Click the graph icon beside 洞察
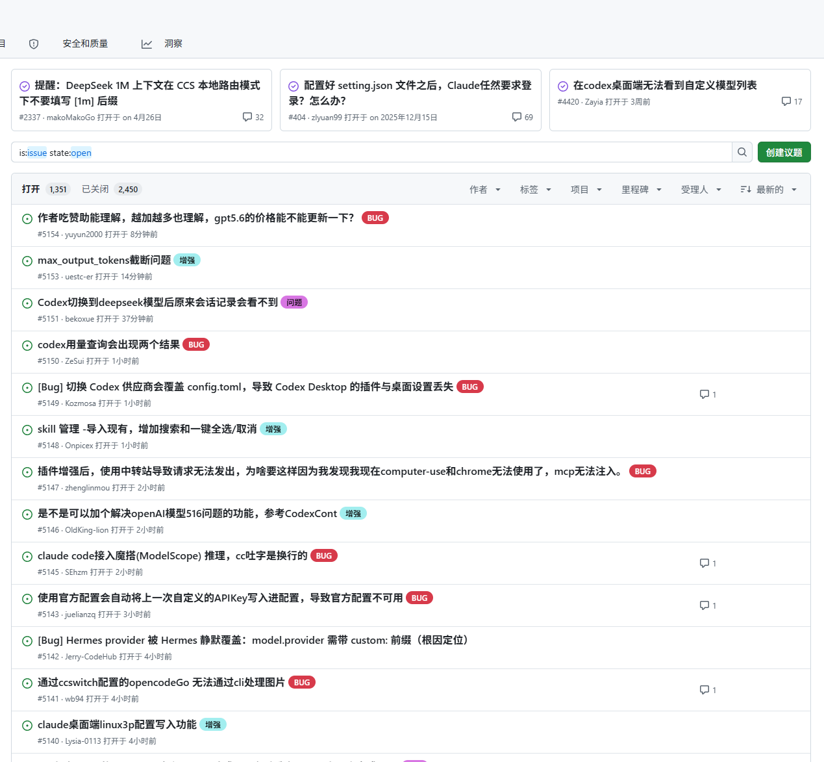 click(x=147, y=44)
